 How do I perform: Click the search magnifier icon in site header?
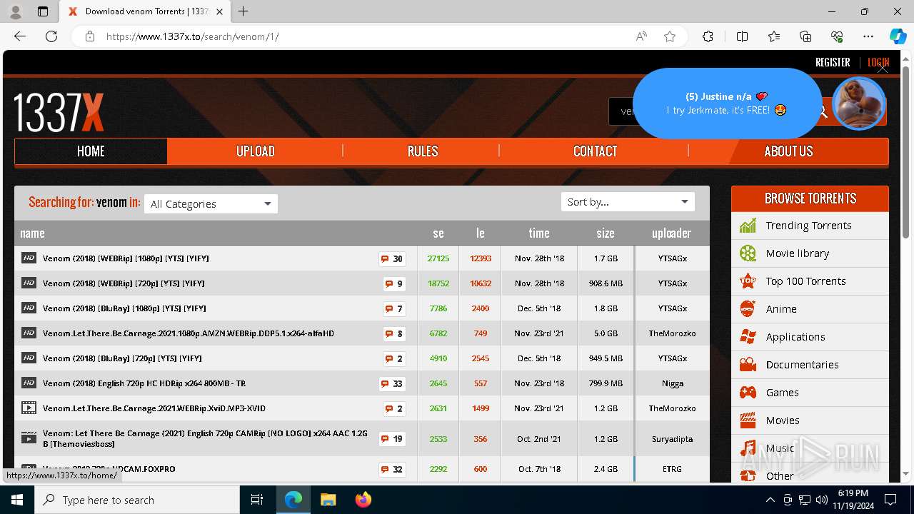(x=823, y=111)
